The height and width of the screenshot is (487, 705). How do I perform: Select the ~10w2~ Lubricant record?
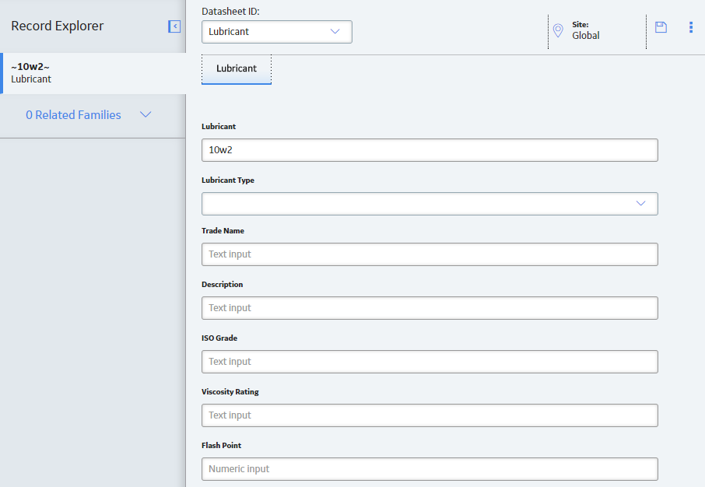93,73
